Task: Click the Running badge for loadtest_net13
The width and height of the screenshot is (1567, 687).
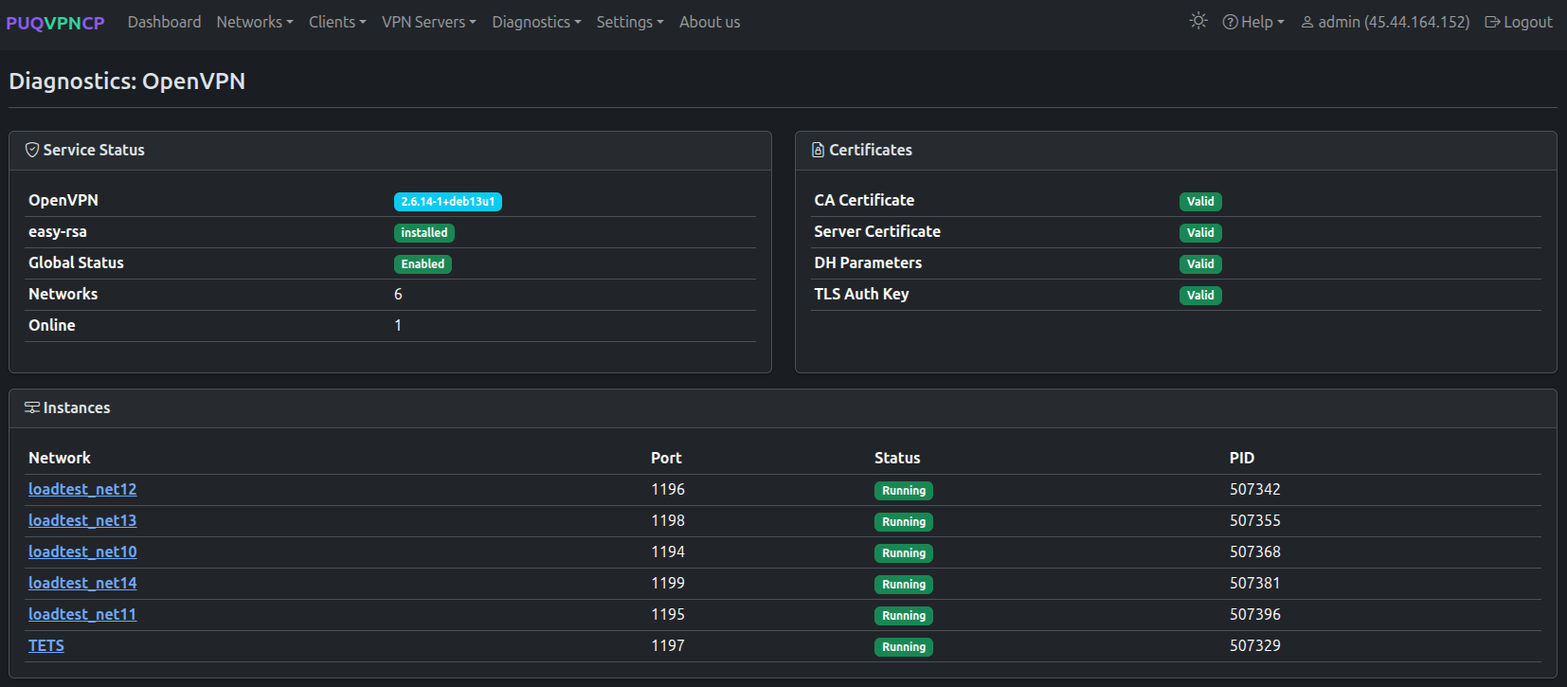Action: [904, 521]
